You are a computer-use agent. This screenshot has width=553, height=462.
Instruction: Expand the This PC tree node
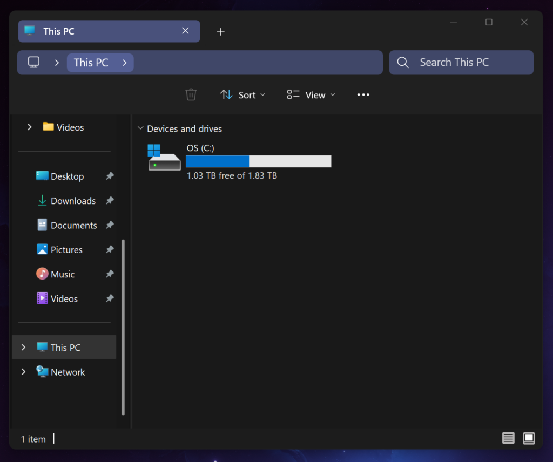point(23,347)
